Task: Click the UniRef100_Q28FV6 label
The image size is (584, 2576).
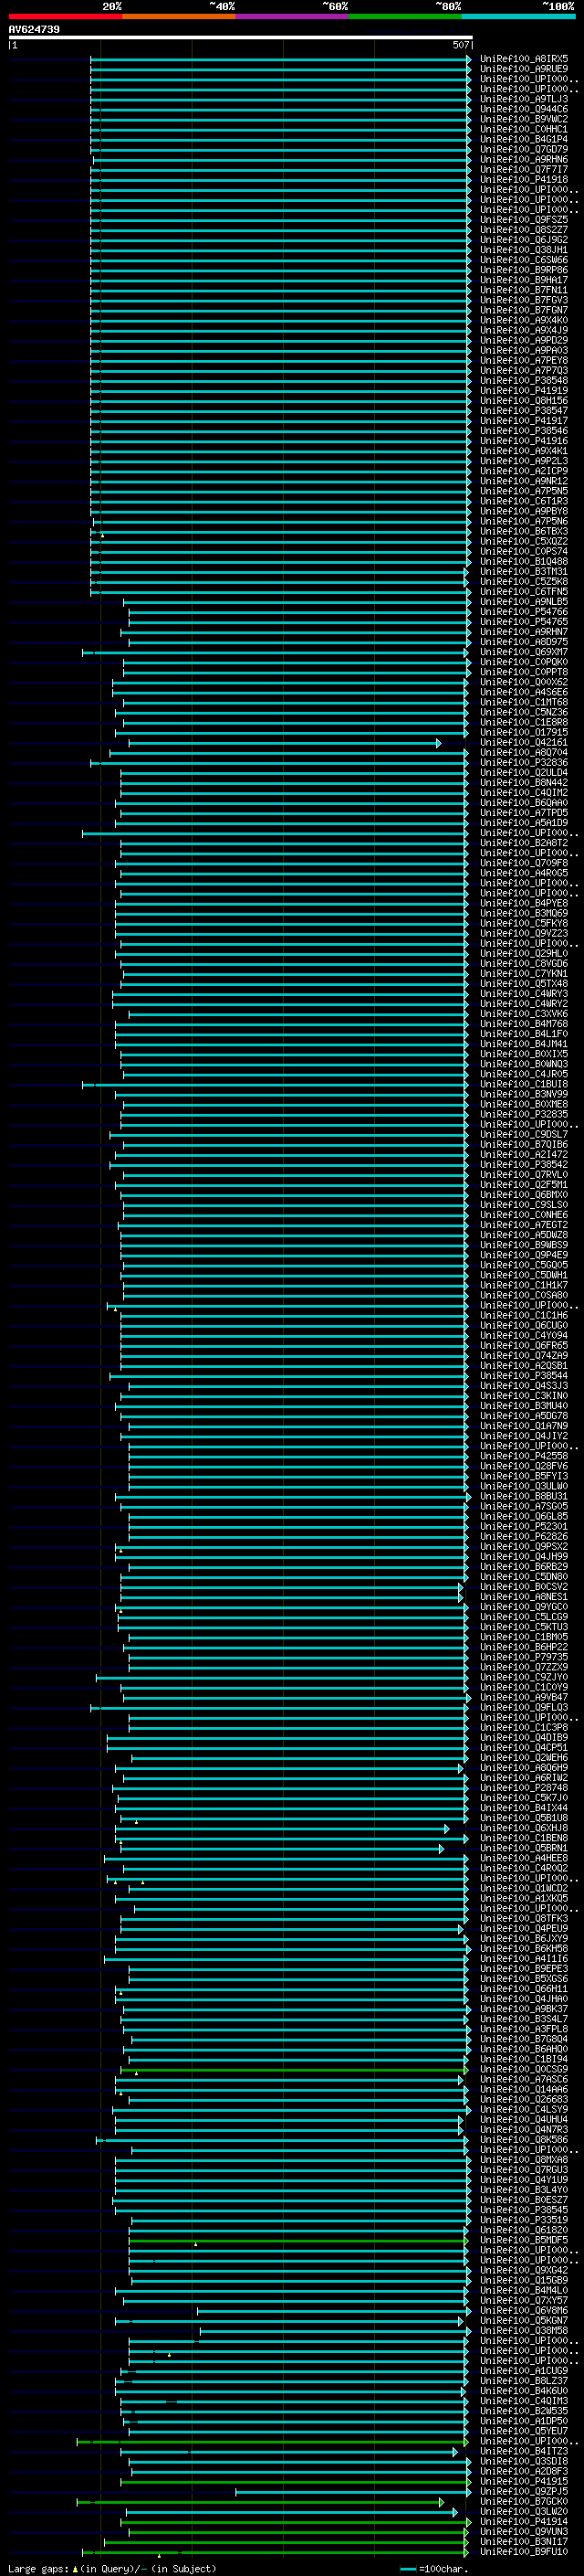Action: (523, 1466)
